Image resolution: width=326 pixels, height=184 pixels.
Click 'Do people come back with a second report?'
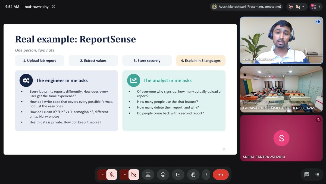click(x=171, y=113)
